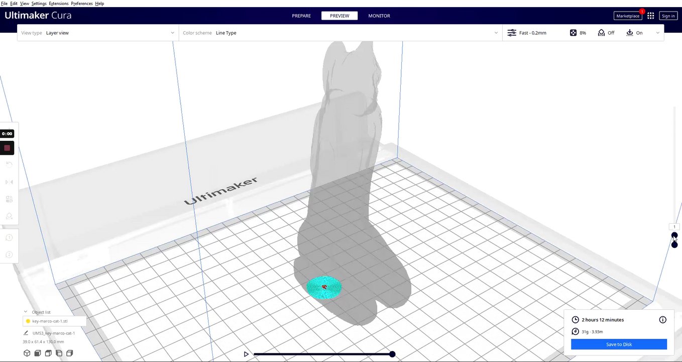Open the Edit menu
The image size is (682, 362).
(x=14, y=4)
